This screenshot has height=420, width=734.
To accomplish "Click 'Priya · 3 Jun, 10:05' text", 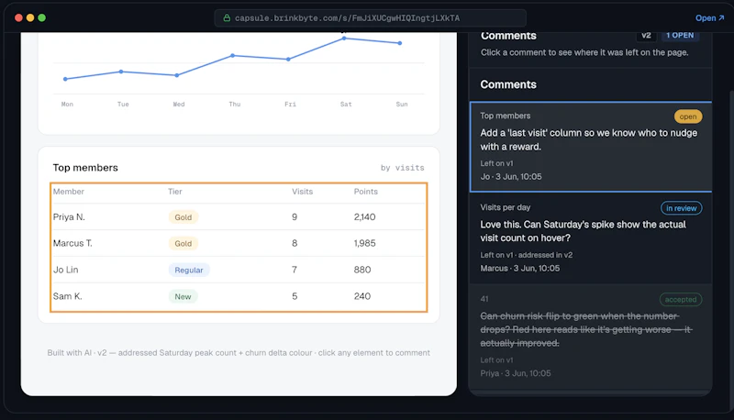I will click(516, 373).
